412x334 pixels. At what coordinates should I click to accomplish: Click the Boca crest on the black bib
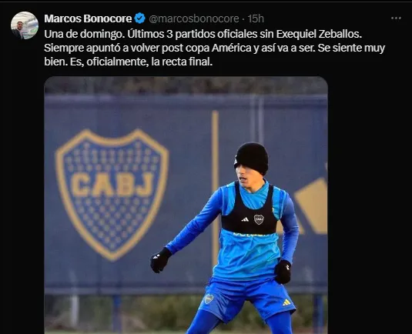coord(259,219)
